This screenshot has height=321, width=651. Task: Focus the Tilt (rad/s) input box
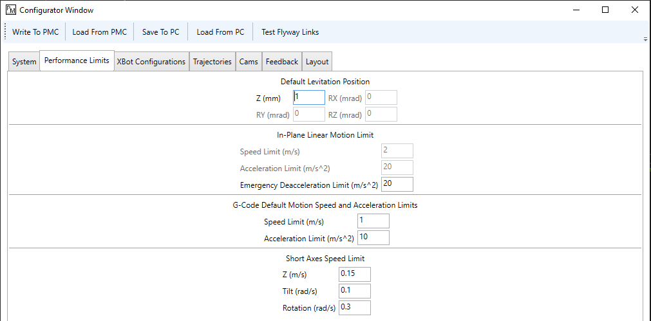point(355,291)
